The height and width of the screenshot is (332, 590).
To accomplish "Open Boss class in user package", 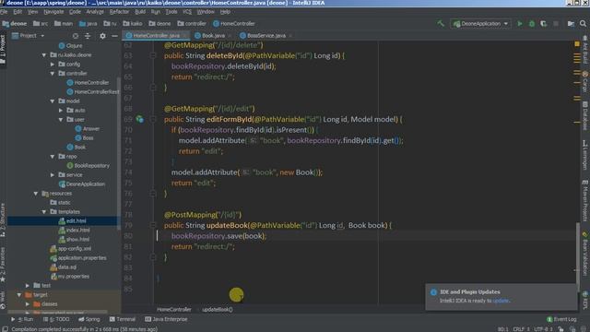I will [x=84, y=137].
